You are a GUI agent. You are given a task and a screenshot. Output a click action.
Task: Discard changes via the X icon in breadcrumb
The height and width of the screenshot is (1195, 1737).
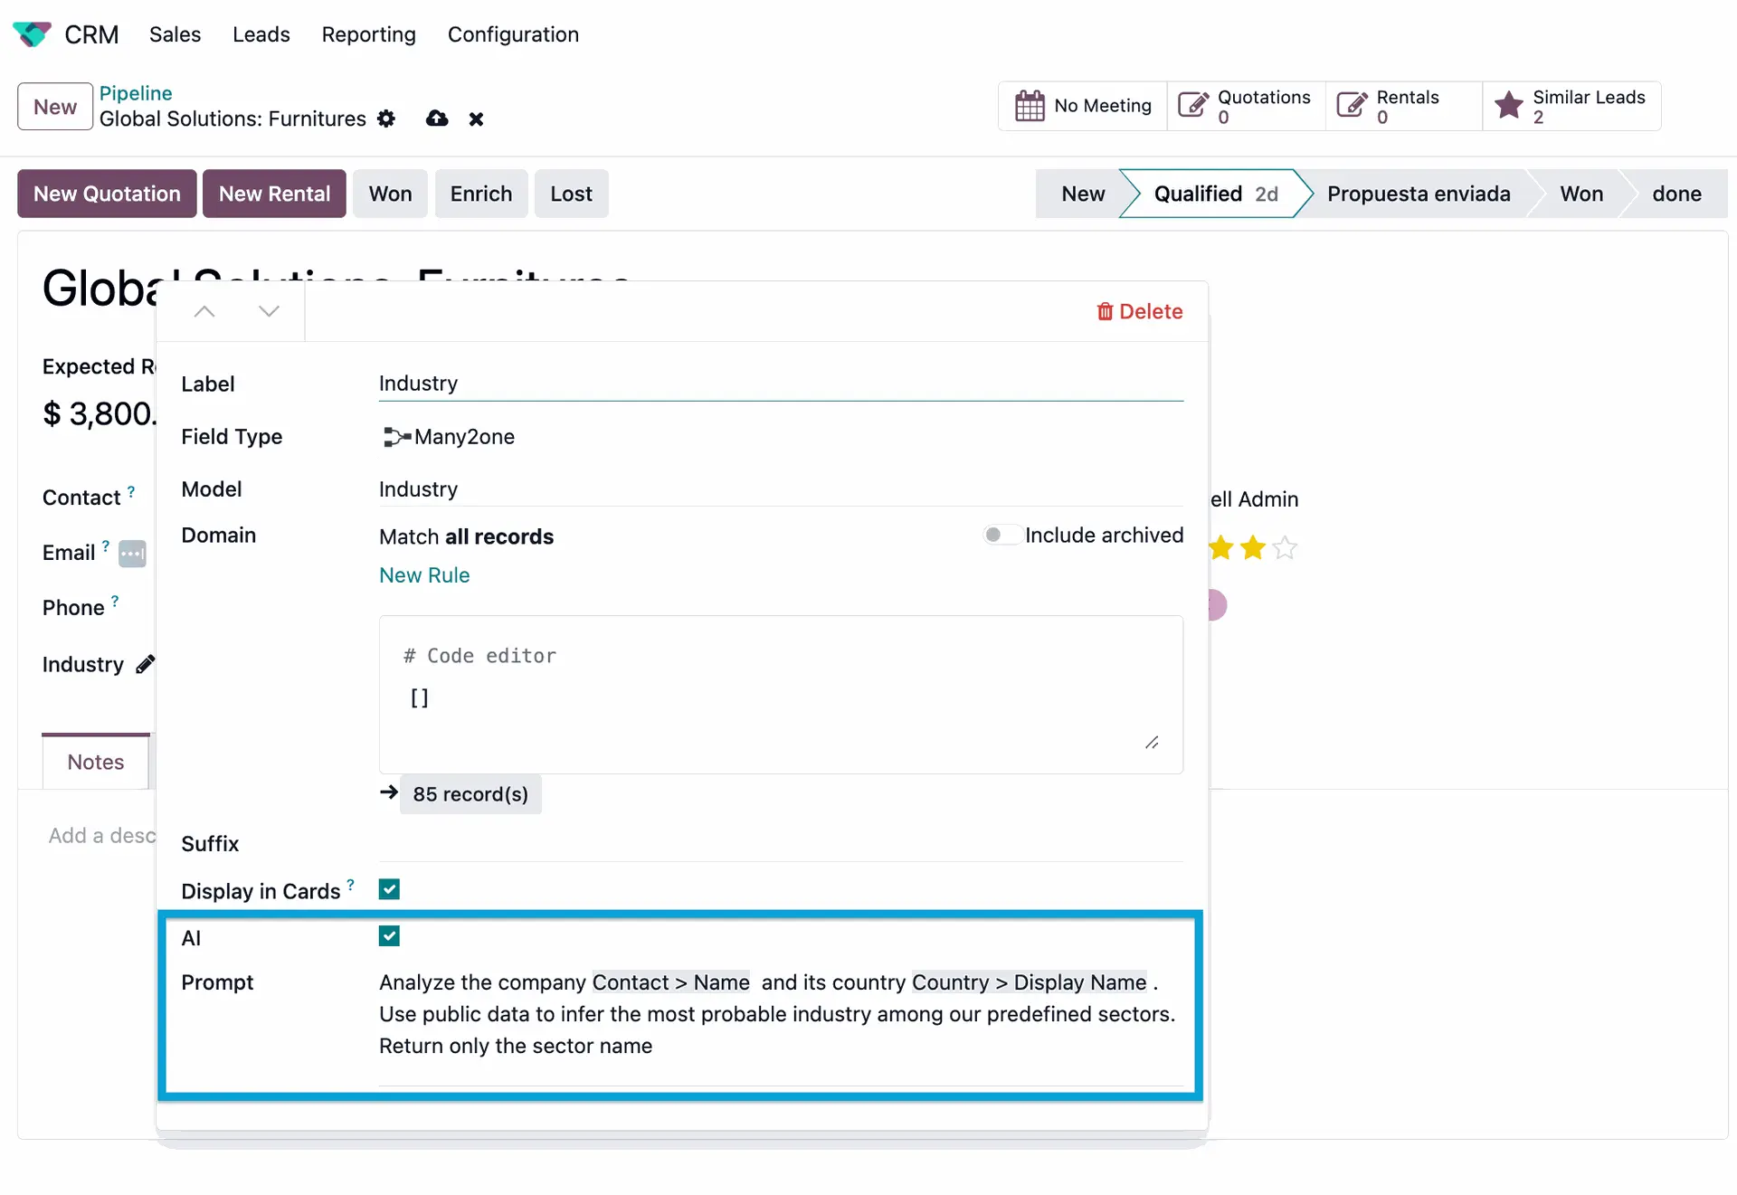pyautogui.click(x=476, y=119)
